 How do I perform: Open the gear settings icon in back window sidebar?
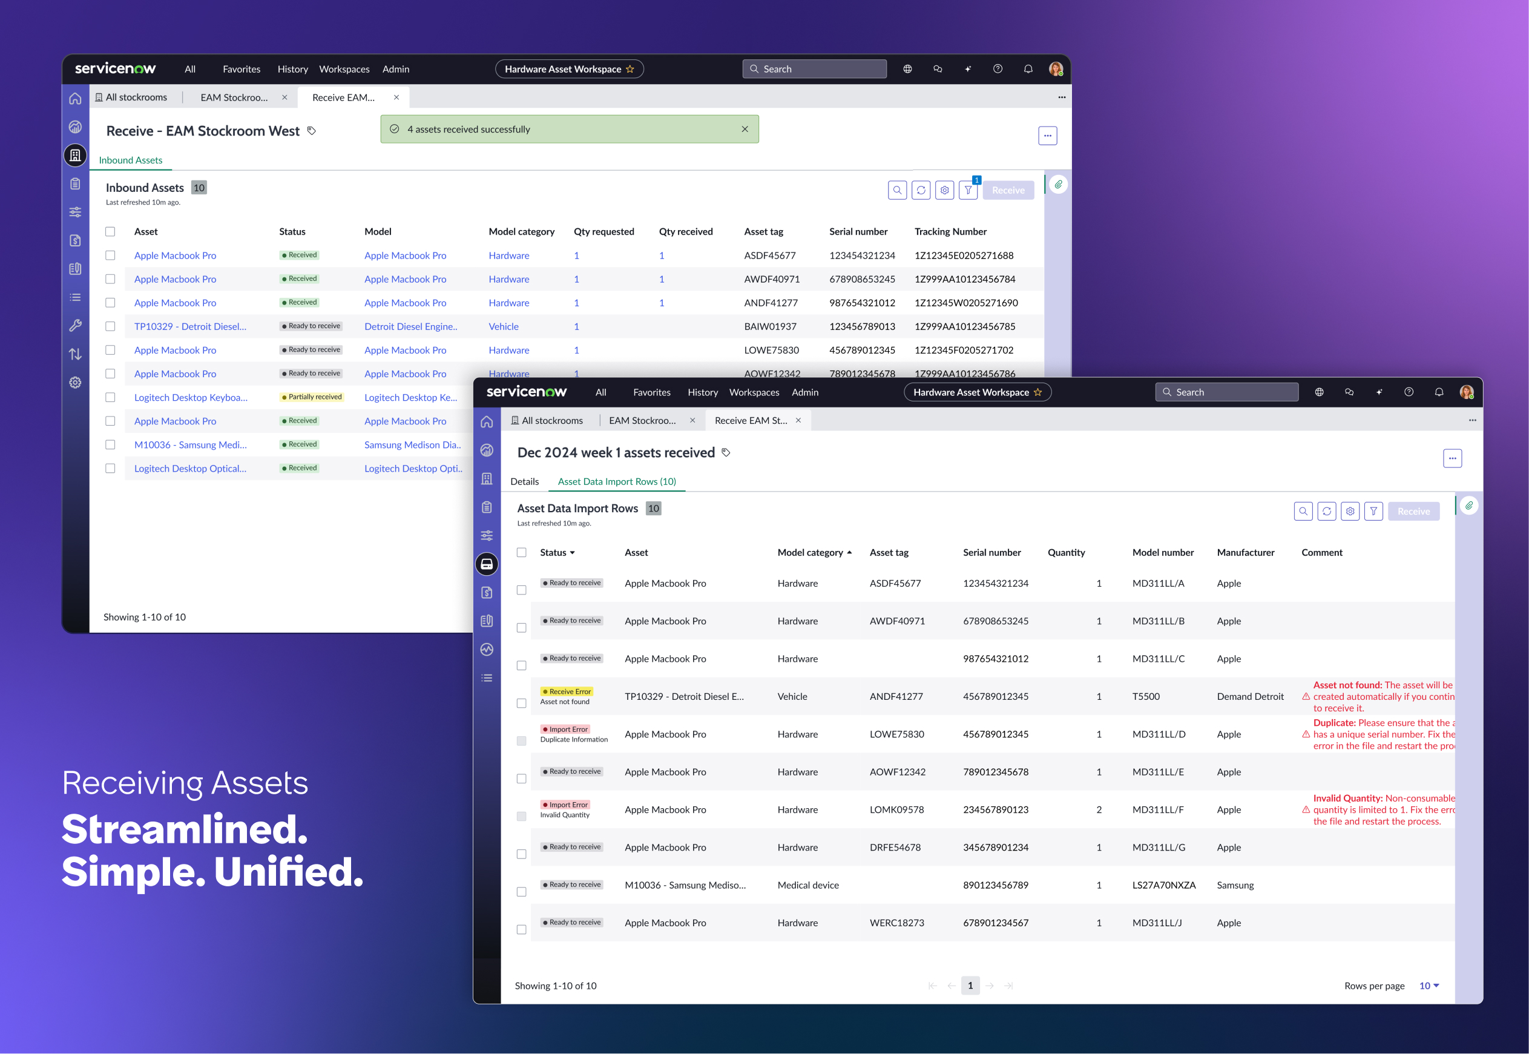pyautogui.click(x=75, y=383)
